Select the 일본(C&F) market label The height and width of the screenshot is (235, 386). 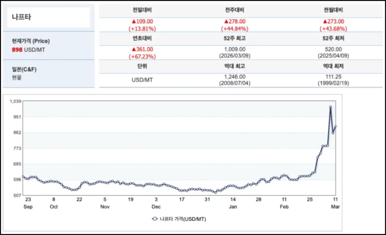point(24,69)
